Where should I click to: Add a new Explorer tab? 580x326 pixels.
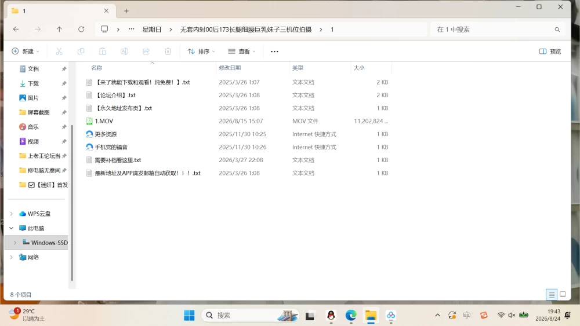pos(126,11)
